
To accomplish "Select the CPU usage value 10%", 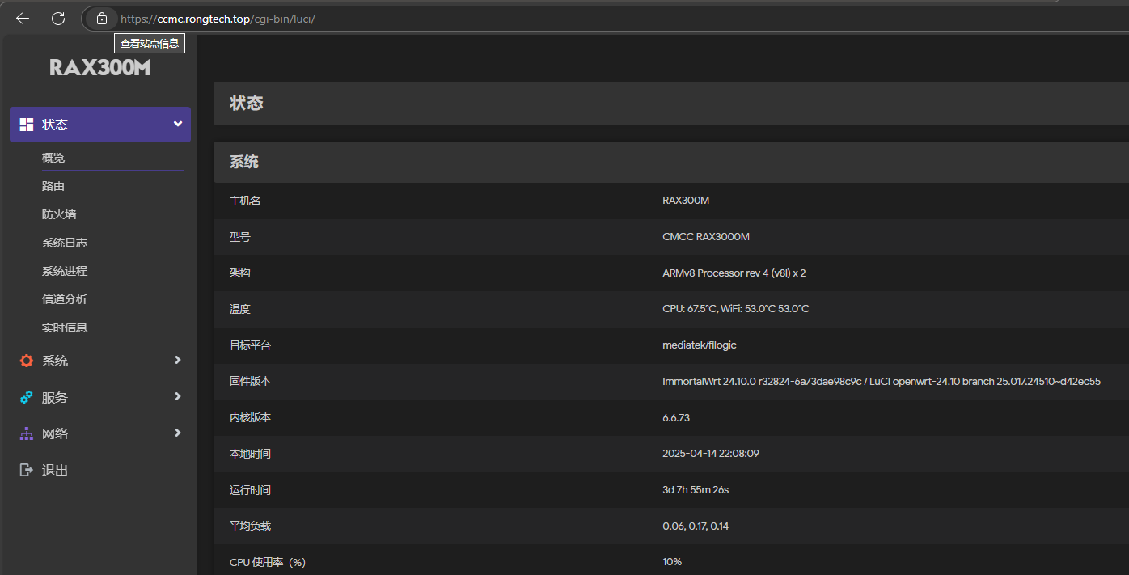I will pos(672,562).
